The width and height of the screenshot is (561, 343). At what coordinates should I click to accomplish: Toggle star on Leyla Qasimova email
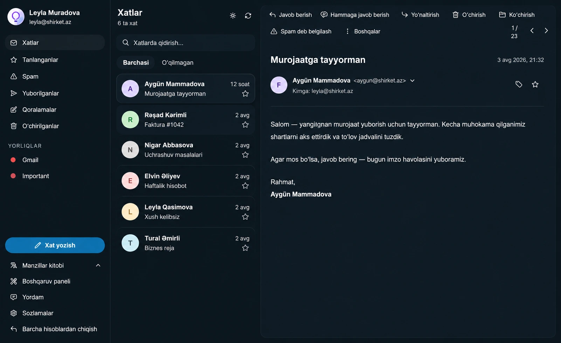245,217
